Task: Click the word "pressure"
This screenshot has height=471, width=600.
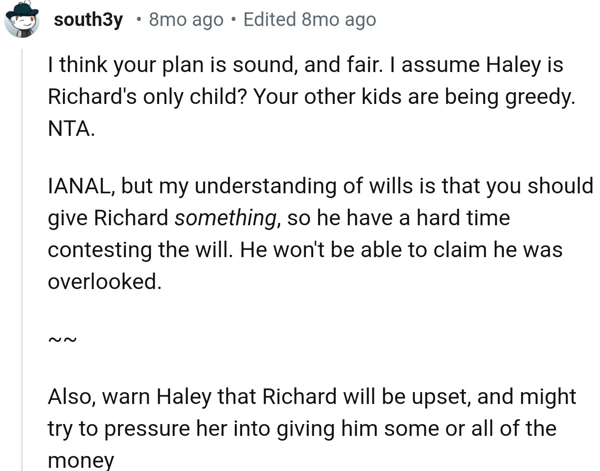Action: point(147,428)
